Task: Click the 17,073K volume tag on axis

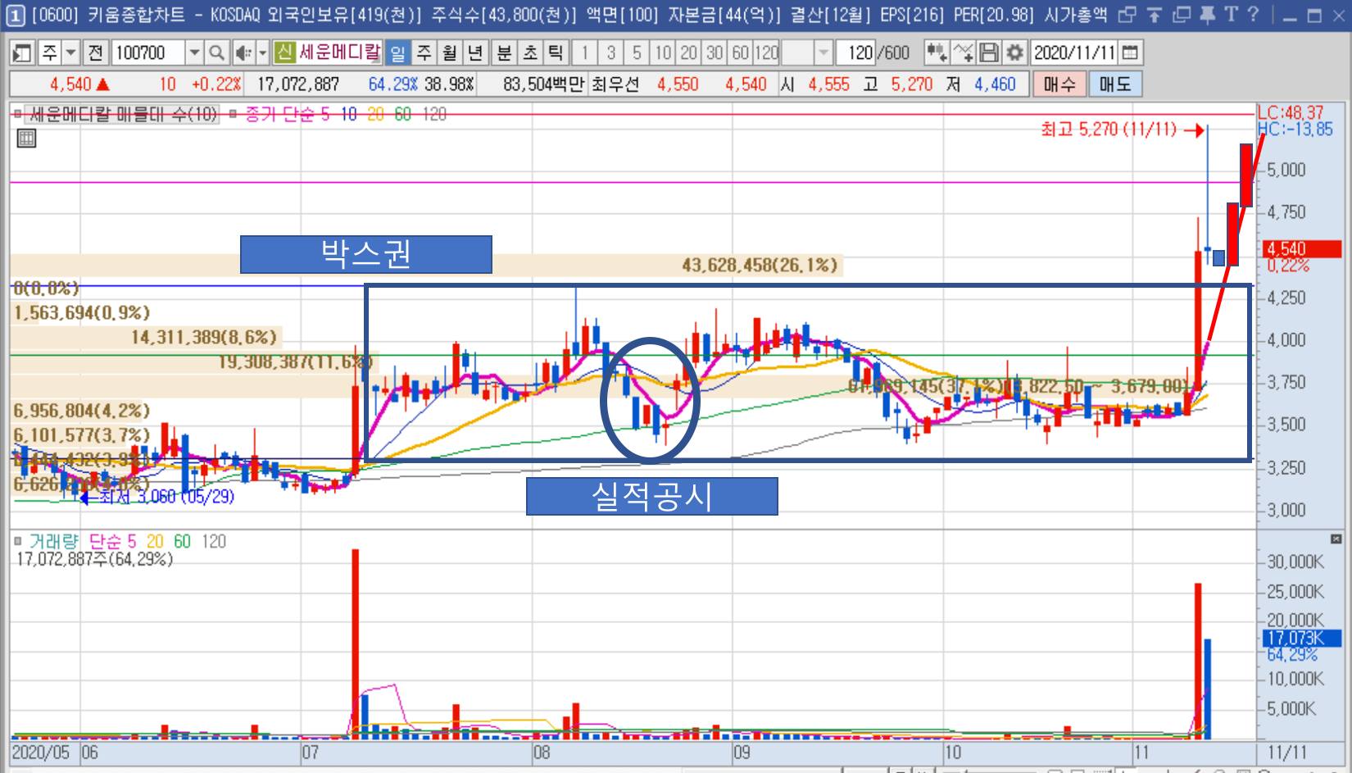Action: pyautogui.click(x=1302, y=639)
